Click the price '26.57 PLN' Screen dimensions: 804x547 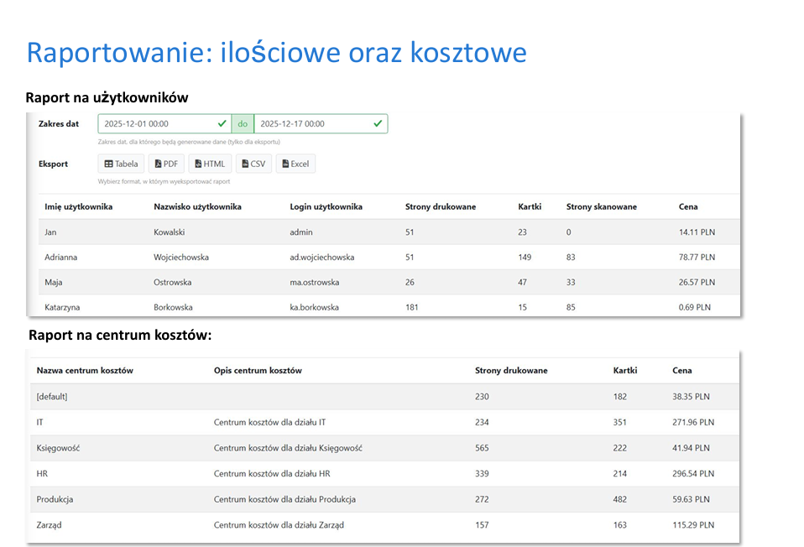pos(697,283)
